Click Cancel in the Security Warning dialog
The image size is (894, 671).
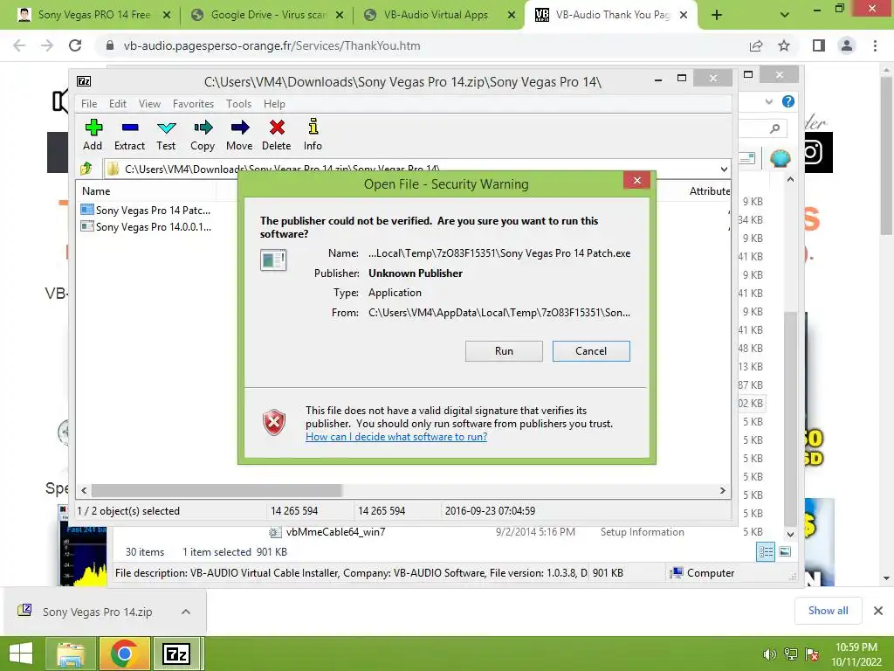591,351
